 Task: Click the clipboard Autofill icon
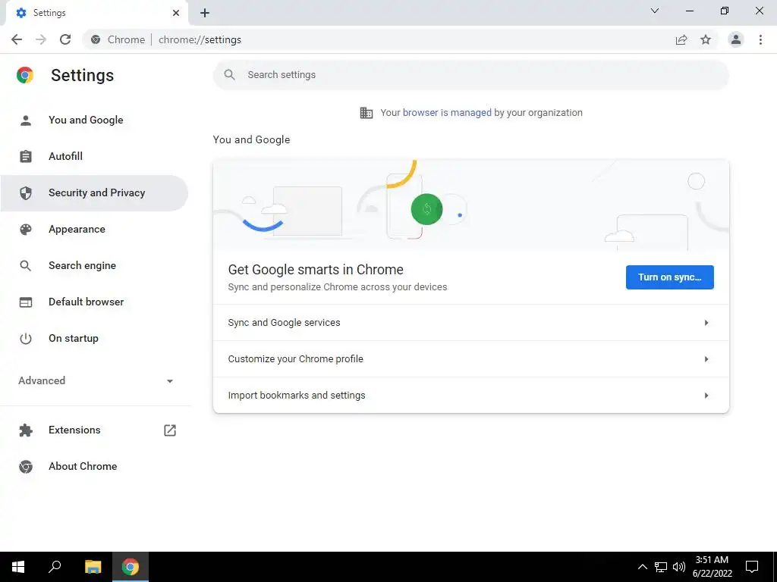[x=26, y=156]
